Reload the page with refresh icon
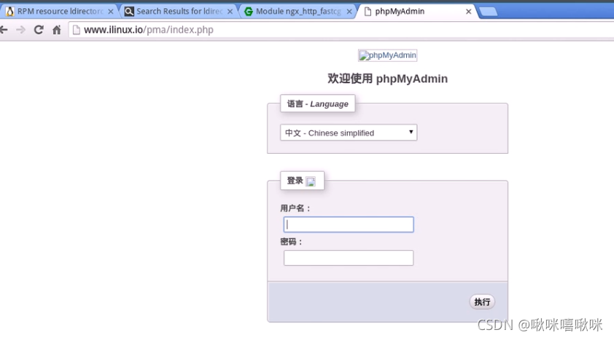The image size is (614, 338). point(39,30)
